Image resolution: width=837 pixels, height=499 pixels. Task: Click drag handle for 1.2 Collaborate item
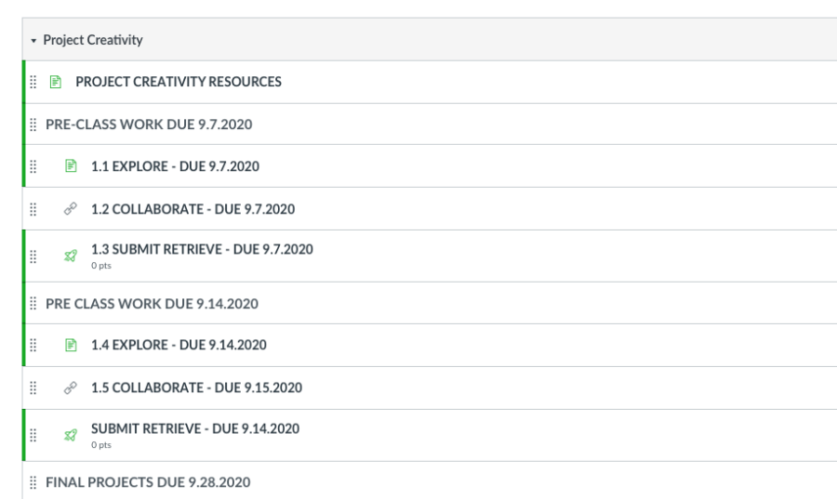click(33, 209)
